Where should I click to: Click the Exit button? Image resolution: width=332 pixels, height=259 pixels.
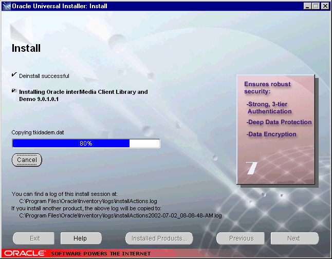pos(33,238)
